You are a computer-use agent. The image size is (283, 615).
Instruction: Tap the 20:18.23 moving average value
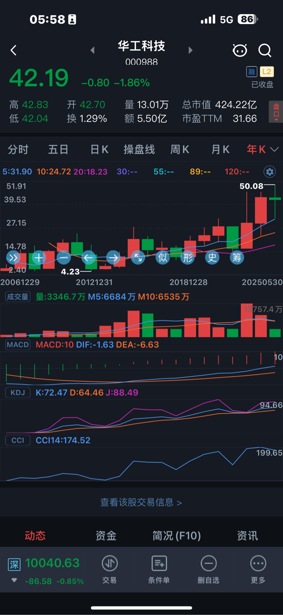tap(91, 172)
